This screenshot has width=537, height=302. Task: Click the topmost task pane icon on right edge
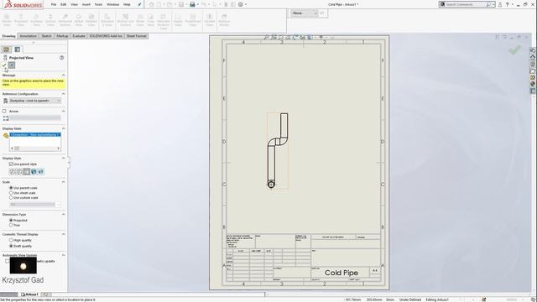coord(533,50)
